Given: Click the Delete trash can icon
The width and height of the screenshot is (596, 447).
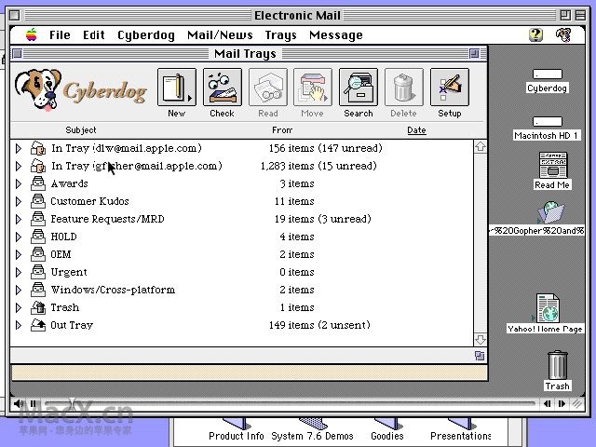Looking at the screenshot, I should click(403, 87).
